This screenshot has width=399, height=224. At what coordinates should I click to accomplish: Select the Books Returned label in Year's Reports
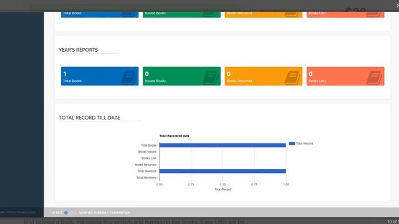coord(239,81)
